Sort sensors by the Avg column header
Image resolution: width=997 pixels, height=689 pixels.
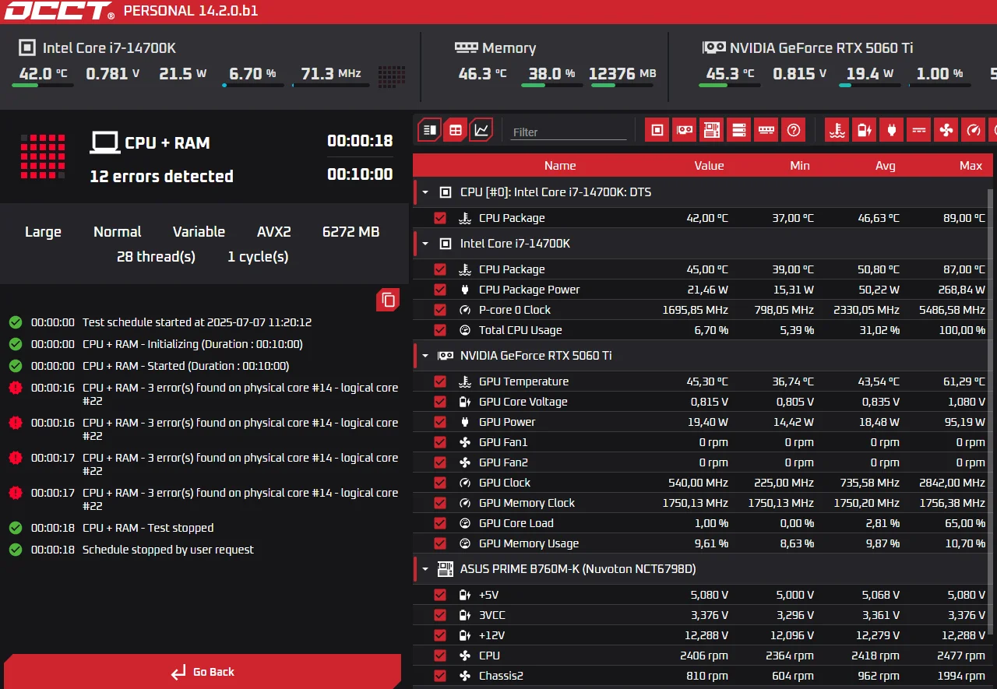pyautogui.click(x=886, y=165)
